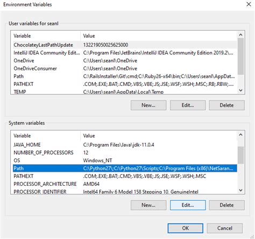Click New under system variables
255x239 pixels.
(x=148, y=205)
